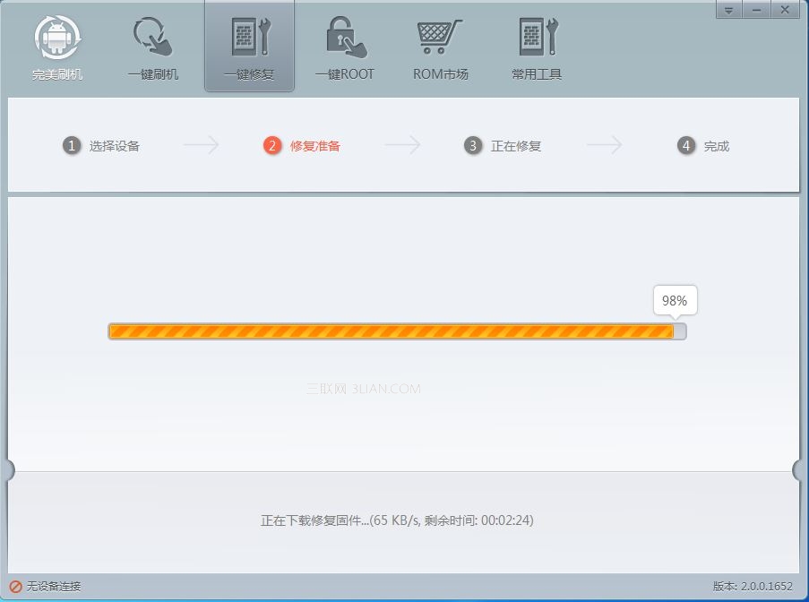809x602 pixels.
Task: Click the 无设备连接 status label
Action: tap(54, 587)
